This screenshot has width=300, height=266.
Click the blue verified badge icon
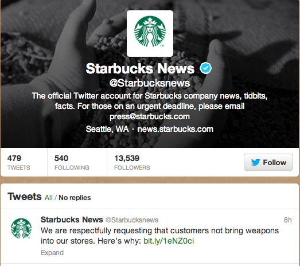pyautogui.click(x=205, y=68)
